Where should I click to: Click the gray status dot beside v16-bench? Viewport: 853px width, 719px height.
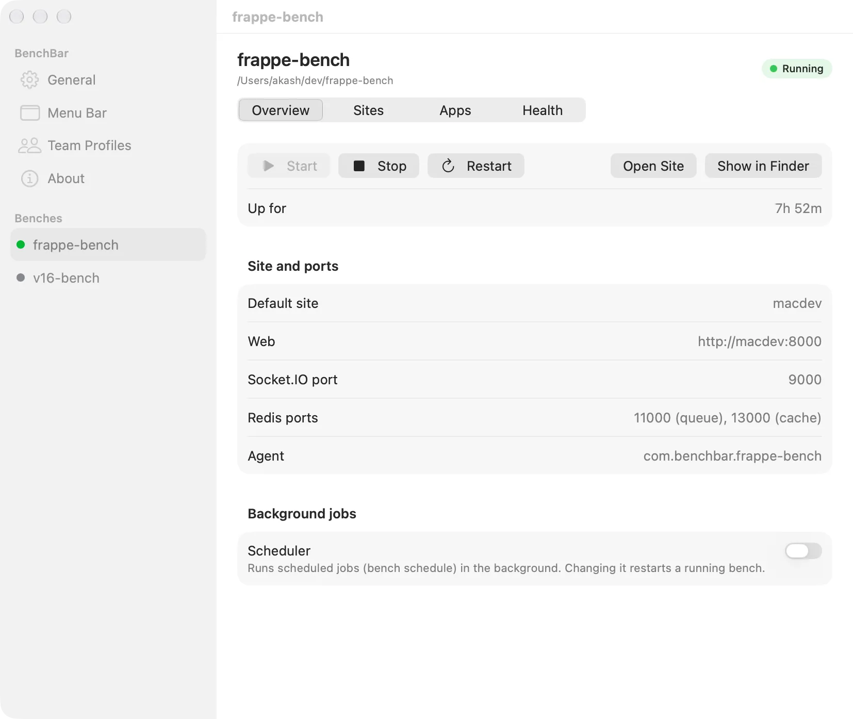[21, 277]
